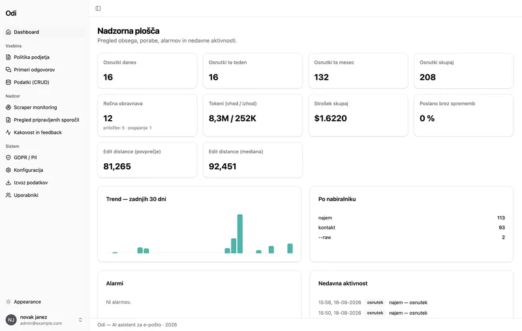Click the Kakovost in feedback pulse icon

coord(8,133)
